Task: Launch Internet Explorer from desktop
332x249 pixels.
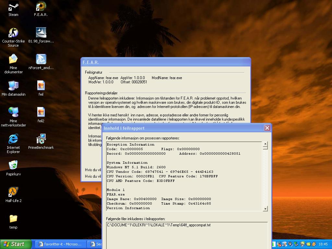Action: click(13, 143)
